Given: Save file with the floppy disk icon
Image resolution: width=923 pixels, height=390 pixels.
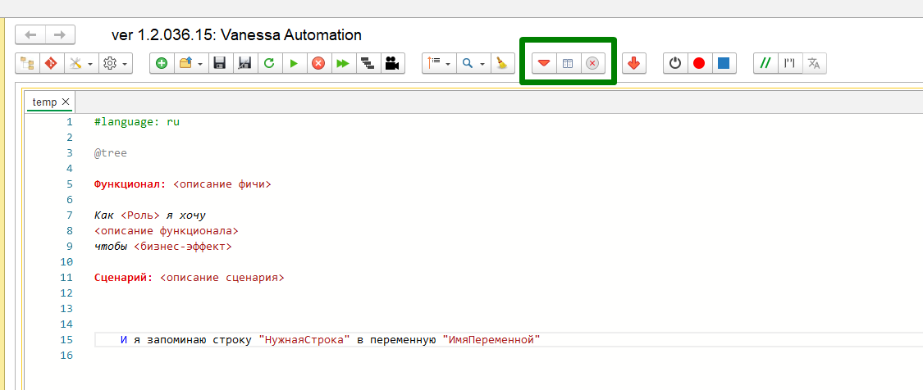Looking at the screenshot, I should (x=220, y=64).
